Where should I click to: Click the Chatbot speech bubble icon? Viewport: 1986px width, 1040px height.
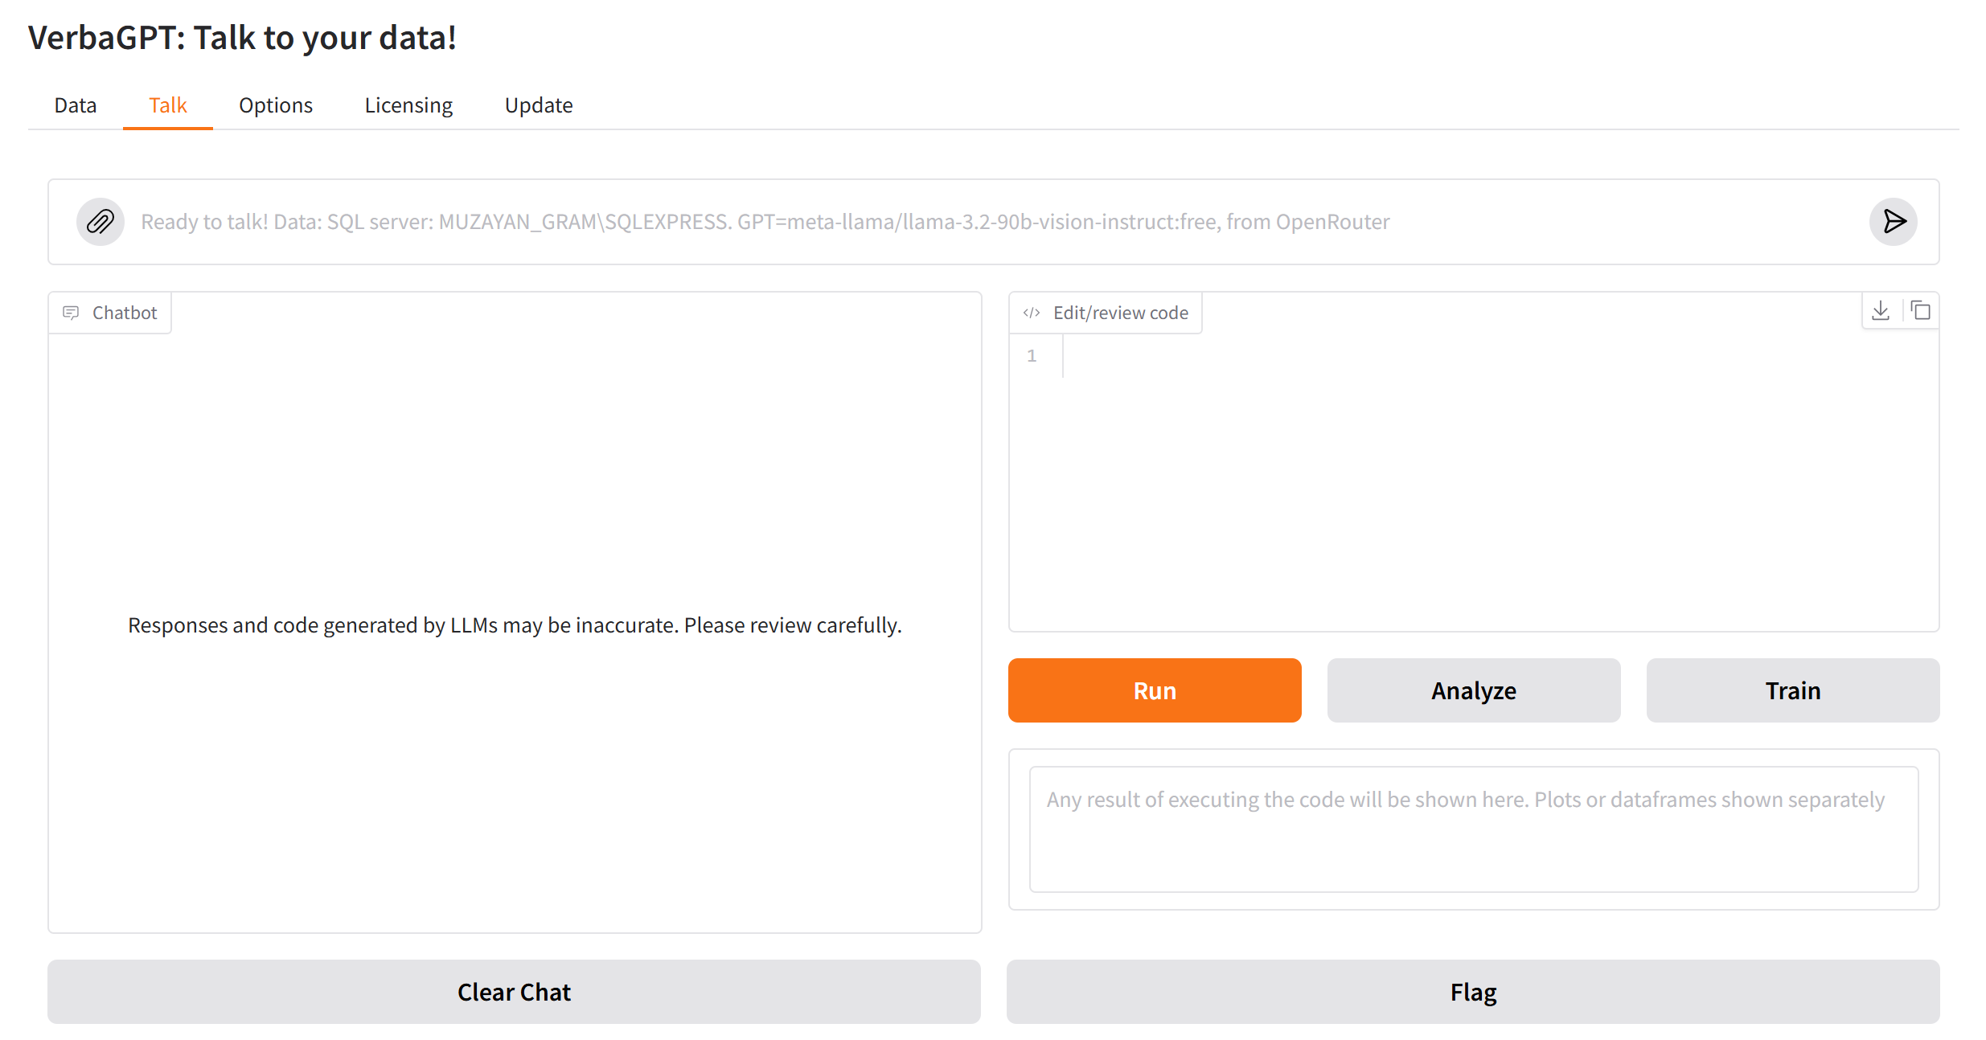(x=72, y=313)
